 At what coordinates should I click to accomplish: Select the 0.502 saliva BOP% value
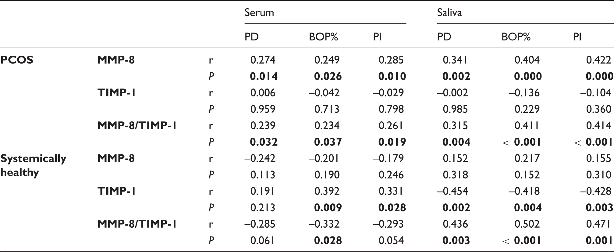click(527, 224)
